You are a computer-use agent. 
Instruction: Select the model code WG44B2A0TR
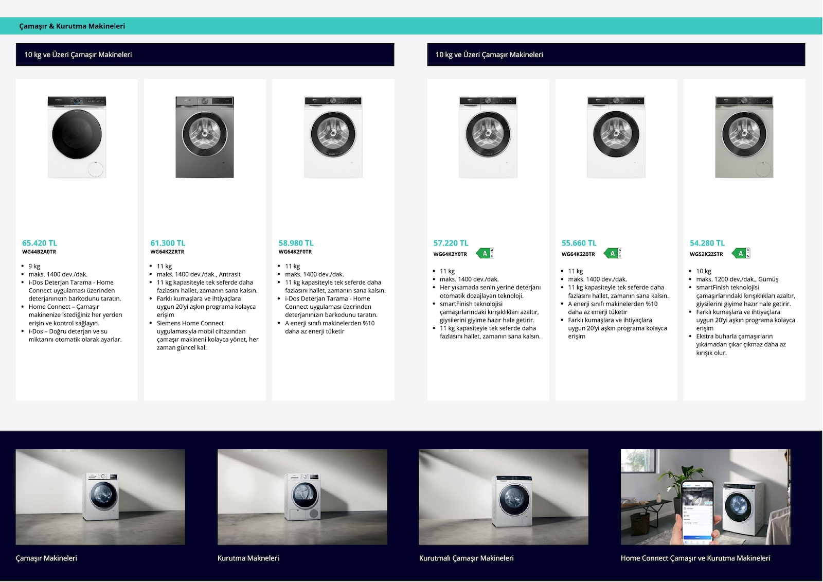click(x=39, y=252)
